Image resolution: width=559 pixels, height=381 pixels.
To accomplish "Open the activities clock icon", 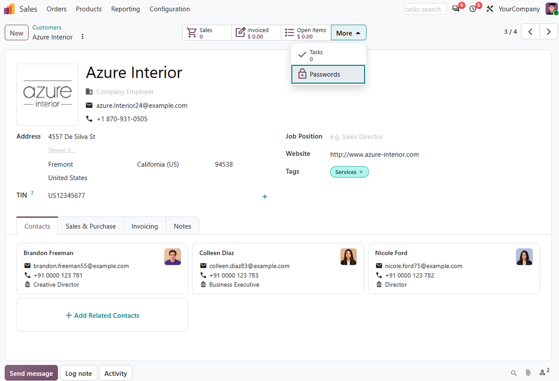I will 473,9.
